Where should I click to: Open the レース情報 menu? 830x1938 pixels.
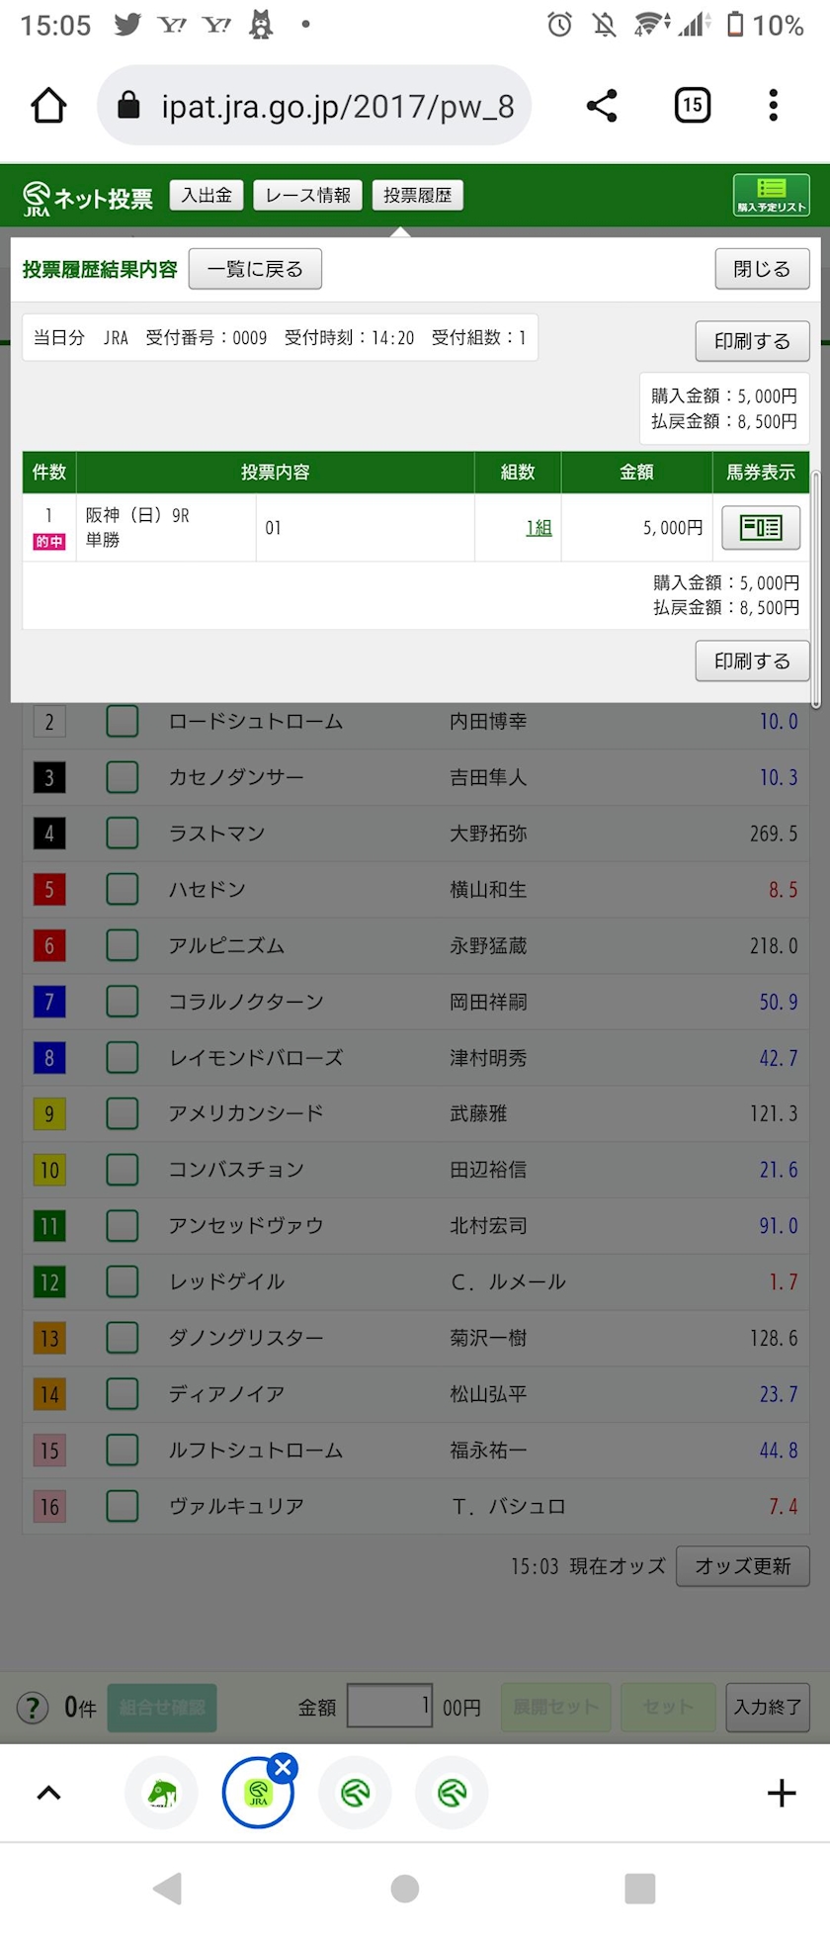[308, 195]
